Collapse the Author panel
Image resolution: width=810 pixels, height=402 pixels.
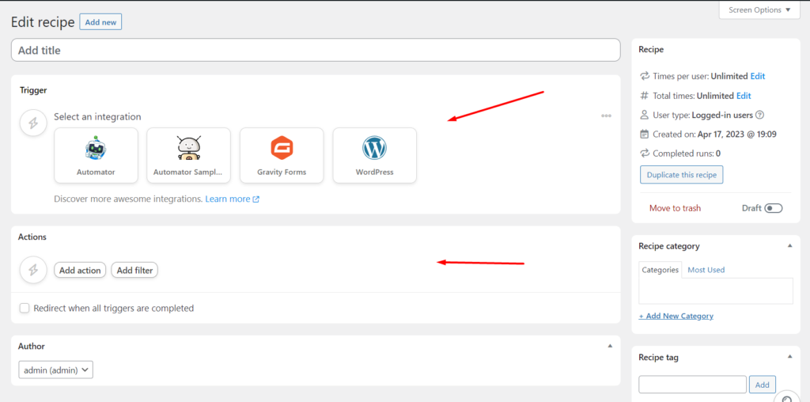point(609,346)
